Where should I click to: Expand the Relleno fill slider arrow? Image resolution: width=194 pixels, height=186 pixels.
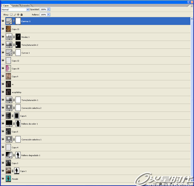pos(48,15)
